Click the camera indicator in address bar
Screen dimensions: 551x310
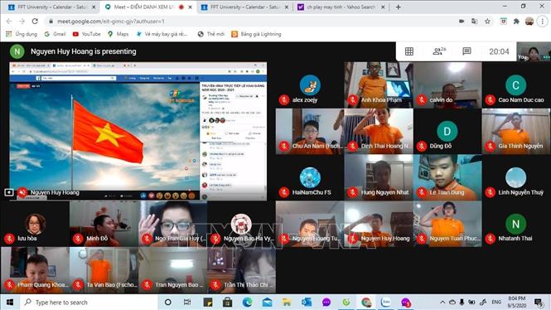pos(462,21)
